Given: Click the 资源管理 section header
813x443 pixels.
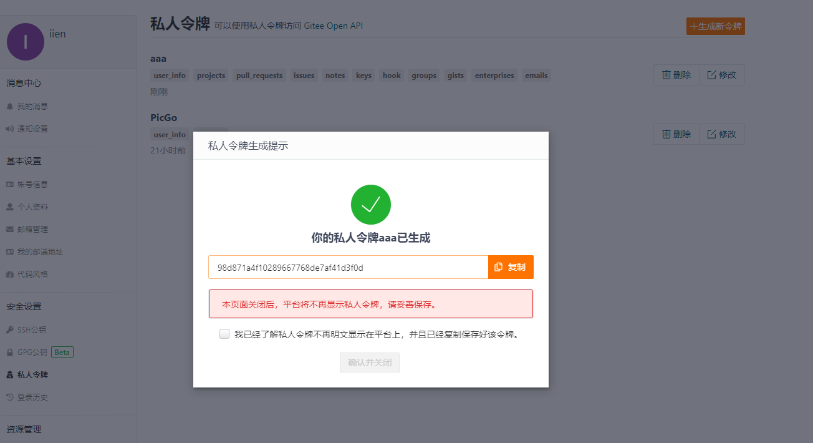Looking at the screenshot, I should click(x=24, y=429).
